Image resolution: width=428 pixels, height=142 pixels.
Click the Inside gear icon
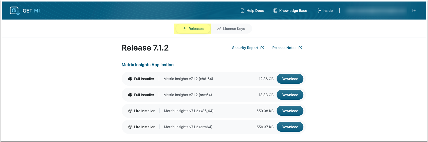[319, 11]
